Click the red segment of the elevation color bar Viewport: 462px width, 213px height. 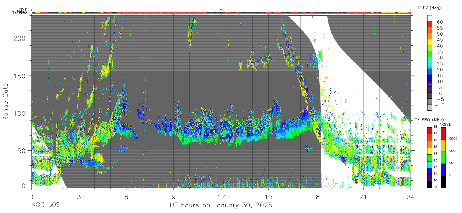pyautogui.click(x=430, y=24)
